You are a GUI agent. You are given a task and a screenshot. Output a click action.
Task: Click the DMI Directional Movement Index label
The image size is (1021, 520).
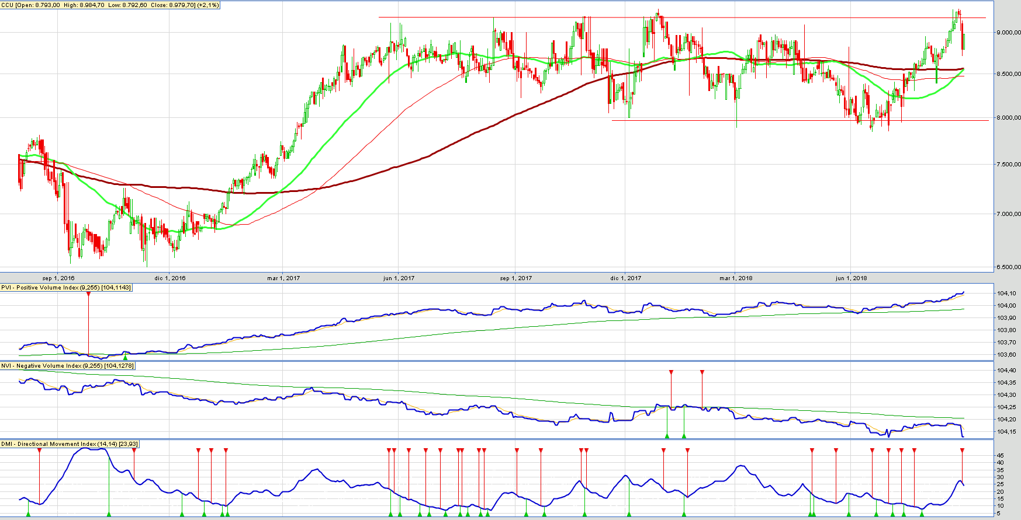(x=70, y=444)
